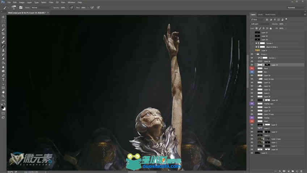Screen dimensions: 307x173
Task: Switch to the Brush panel tab
Action: [260, 15]
